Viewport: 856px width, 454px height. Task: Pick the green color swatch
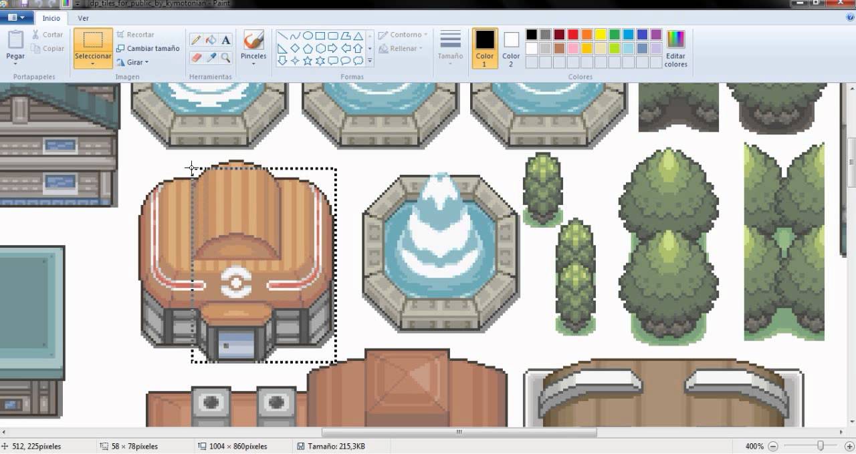[615, 35]
